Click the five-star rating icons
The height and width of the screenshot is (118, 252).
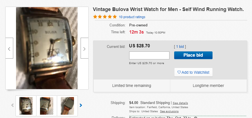coord(105,17)
